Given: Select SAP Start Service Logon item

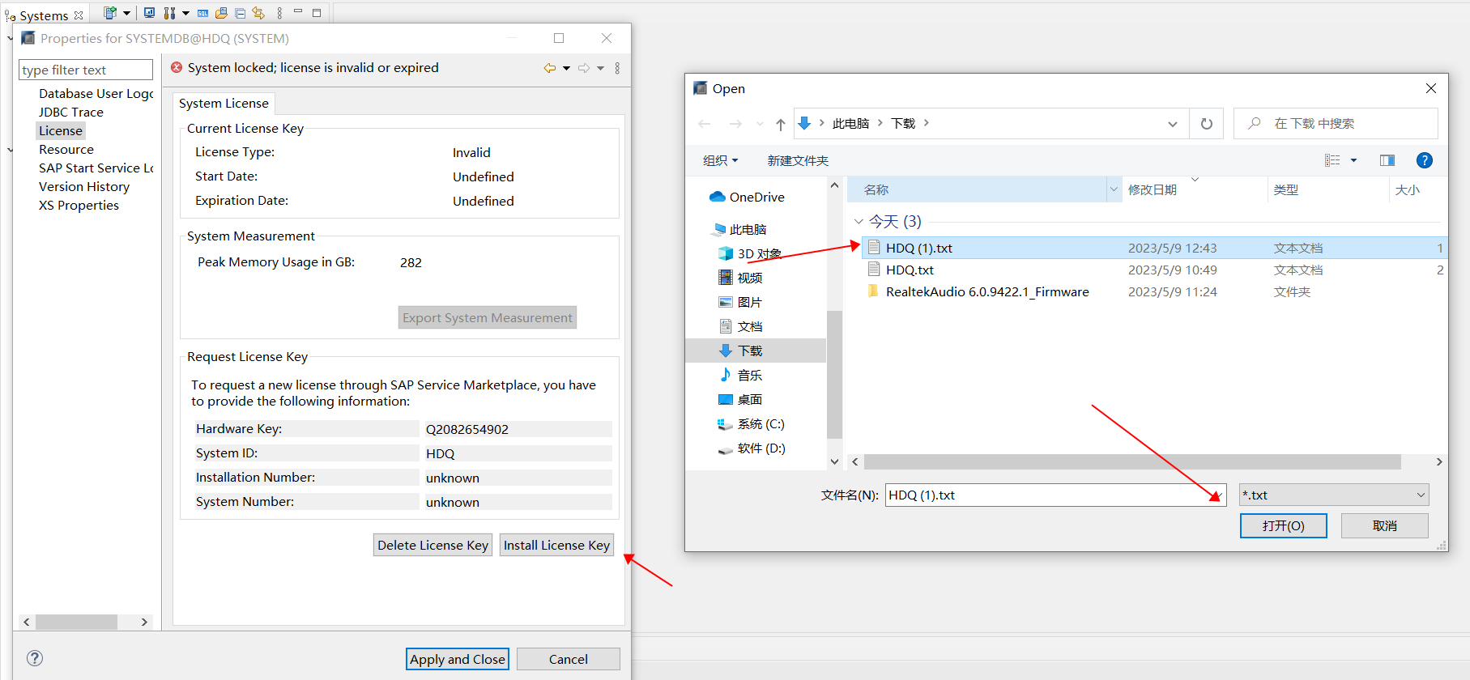Looking at the screenshot, I should (96, 168).
